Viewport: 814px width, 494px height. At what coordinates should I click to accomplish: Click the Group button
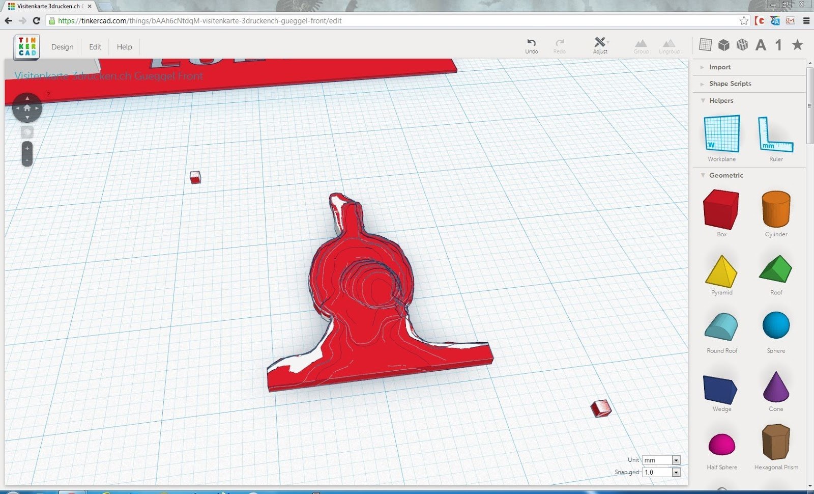(x=641, y=46)
